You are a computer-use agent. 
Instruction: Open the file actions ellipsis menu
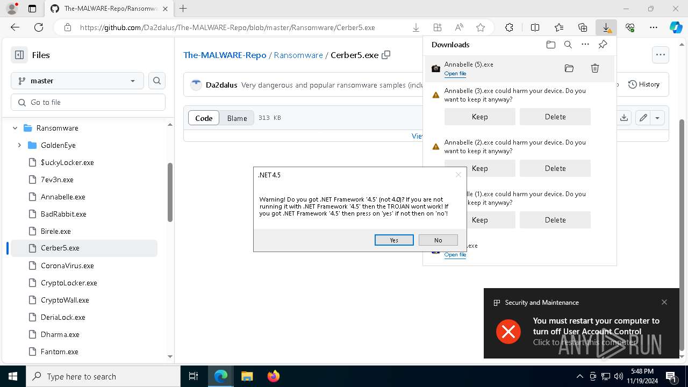click(x=661, y=54)
